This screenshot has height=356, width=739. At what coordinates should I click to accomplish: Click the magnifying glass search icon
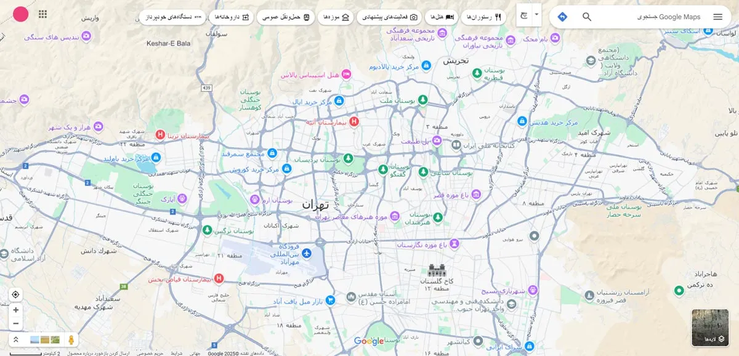click(587, 17)
